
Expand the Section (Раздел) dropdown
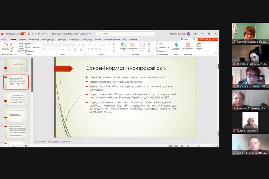(x=30, y=51)
